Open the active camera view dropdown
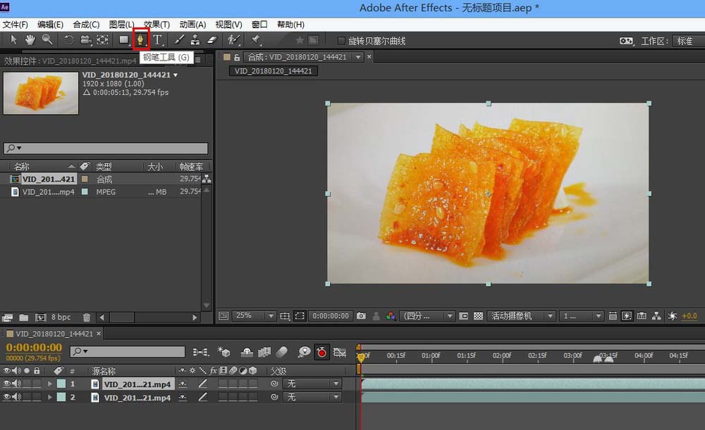 [x=520, y=316]
